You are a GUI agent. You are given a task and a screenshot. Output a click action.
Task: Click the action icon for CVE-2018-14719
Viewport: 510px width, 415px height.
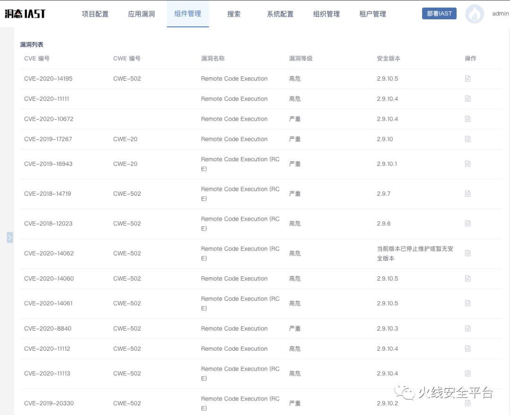click(x=467, y=194)
